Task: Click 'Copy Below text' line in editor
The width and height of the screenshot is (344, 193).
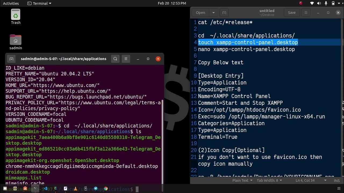Action: 221,62
